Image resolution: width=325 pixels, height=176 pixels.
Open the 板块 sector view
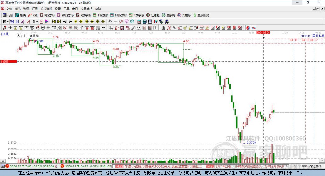20,15
